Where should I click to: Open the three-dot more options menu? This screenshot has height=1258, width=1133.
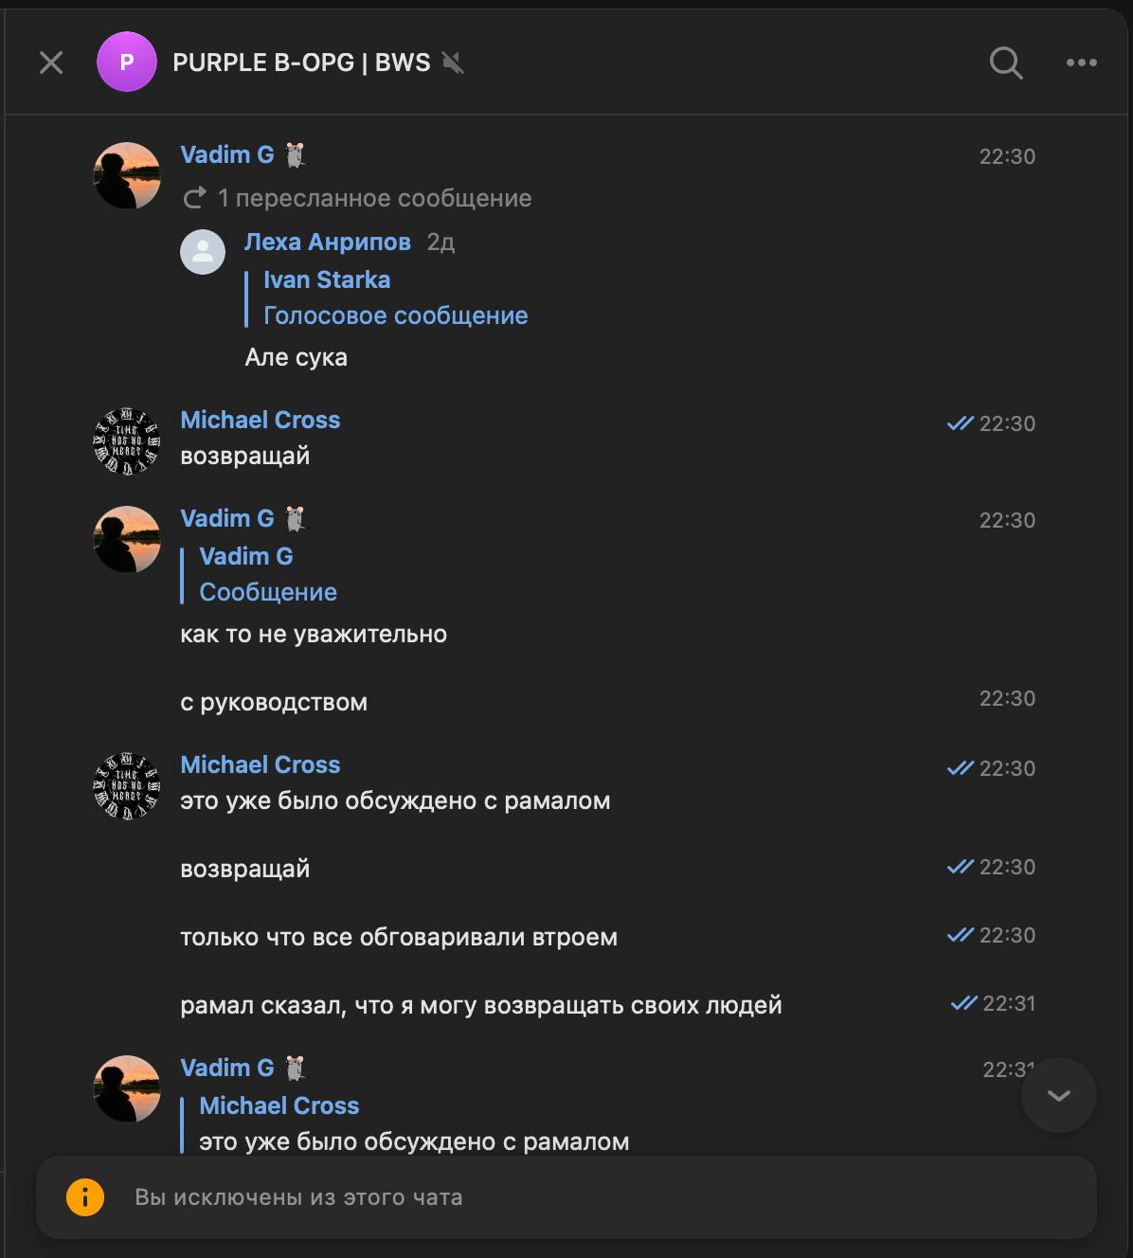(1081, 63)
